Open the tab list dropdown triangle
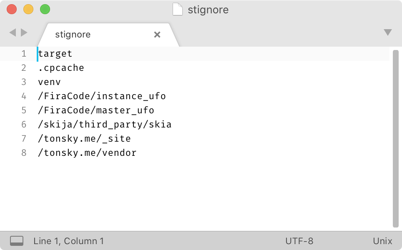The height and width of the screenshot is (250, 402). tap(388, 32)
